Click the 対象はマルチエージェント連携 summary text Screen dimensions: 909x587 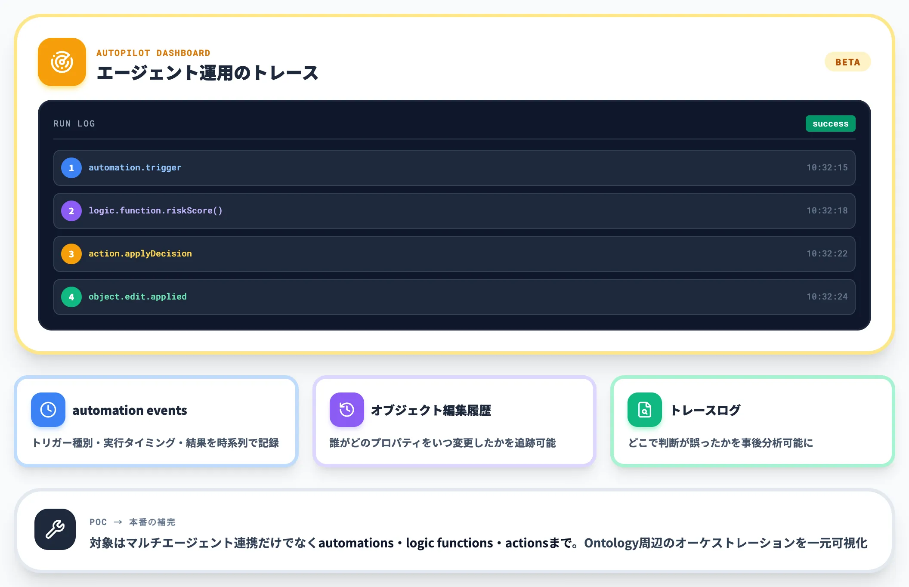478,543
